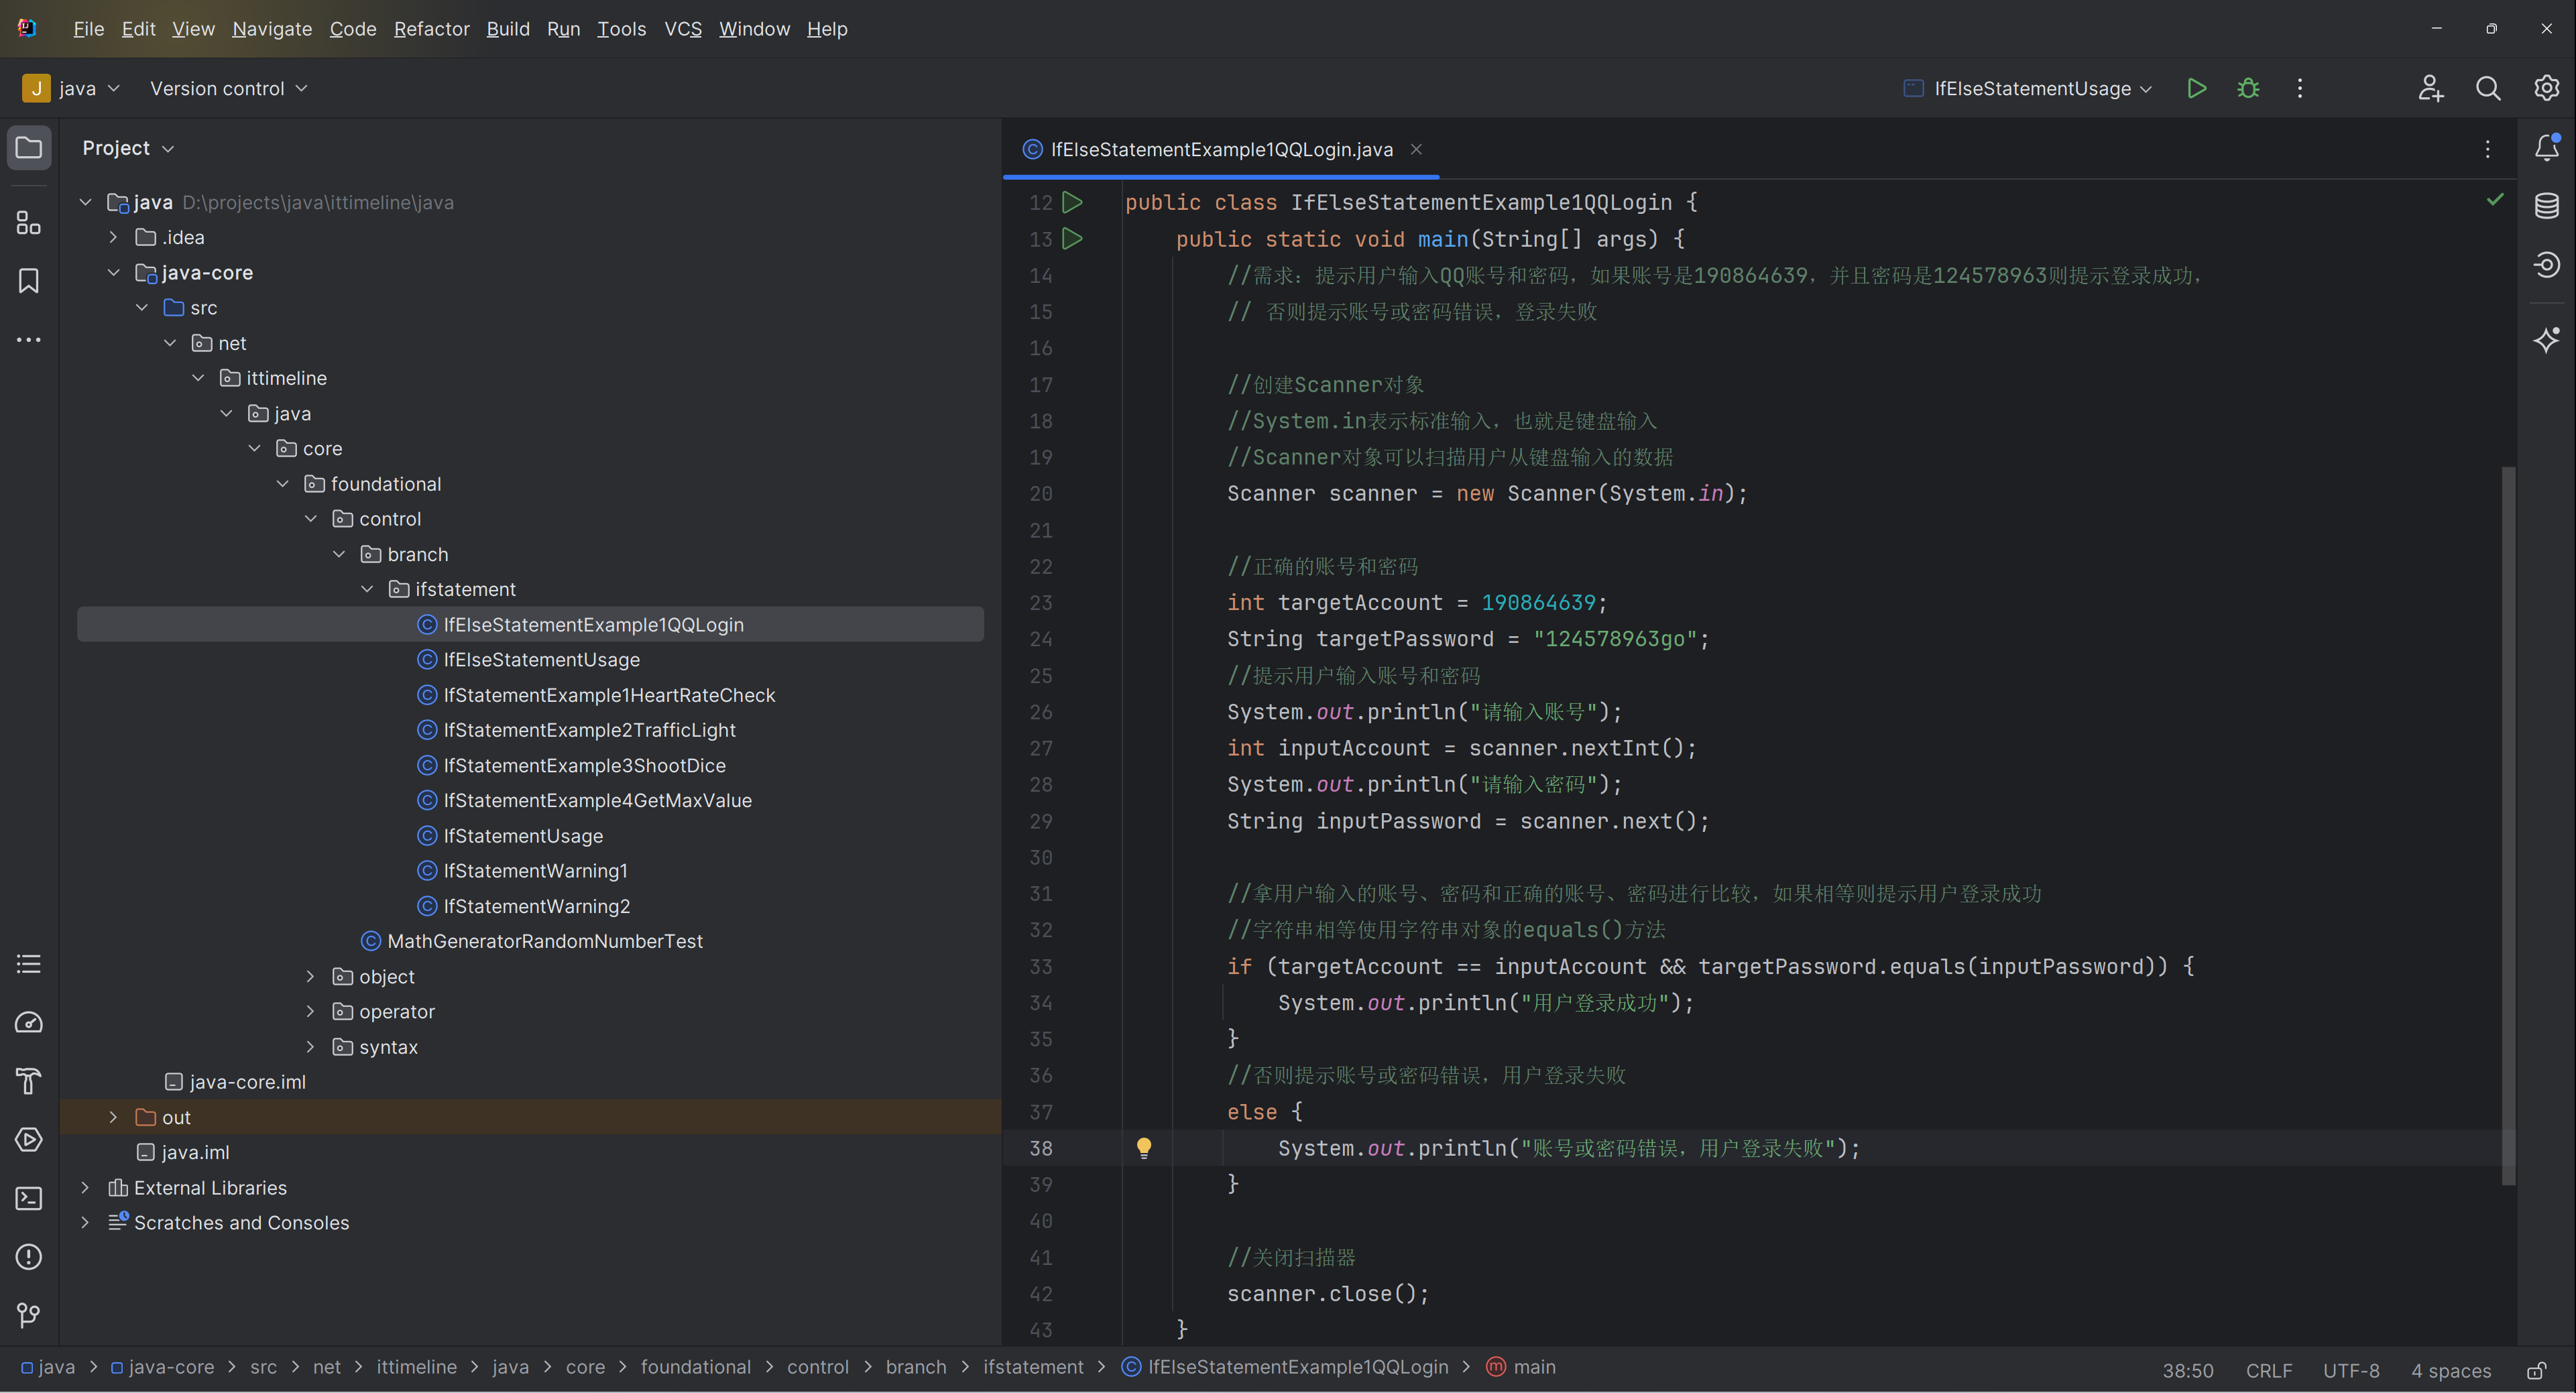Close IfElseStatementExample1QQLogin.java tab

pyautogui.click(x=1416, y=149)
